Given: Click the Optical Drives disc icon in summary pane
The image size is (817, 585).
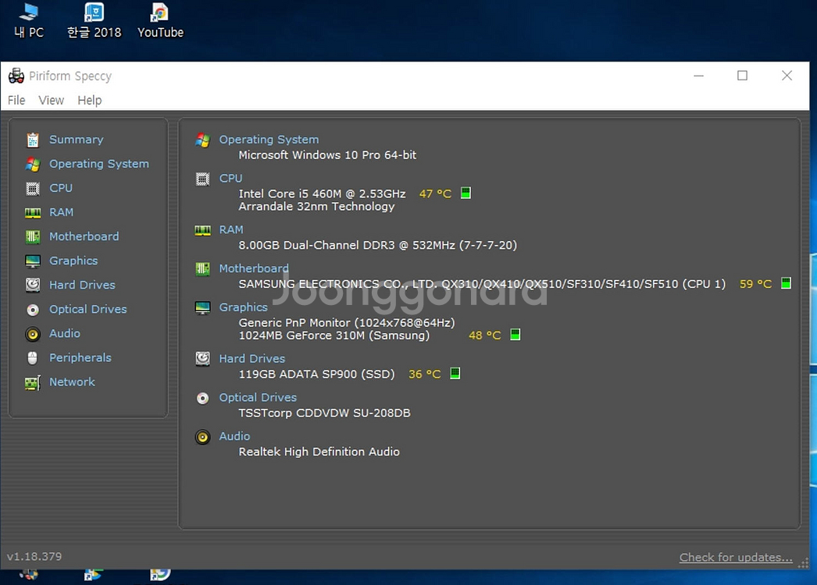Looking at the screenshot, I should [x=202, y=398].
